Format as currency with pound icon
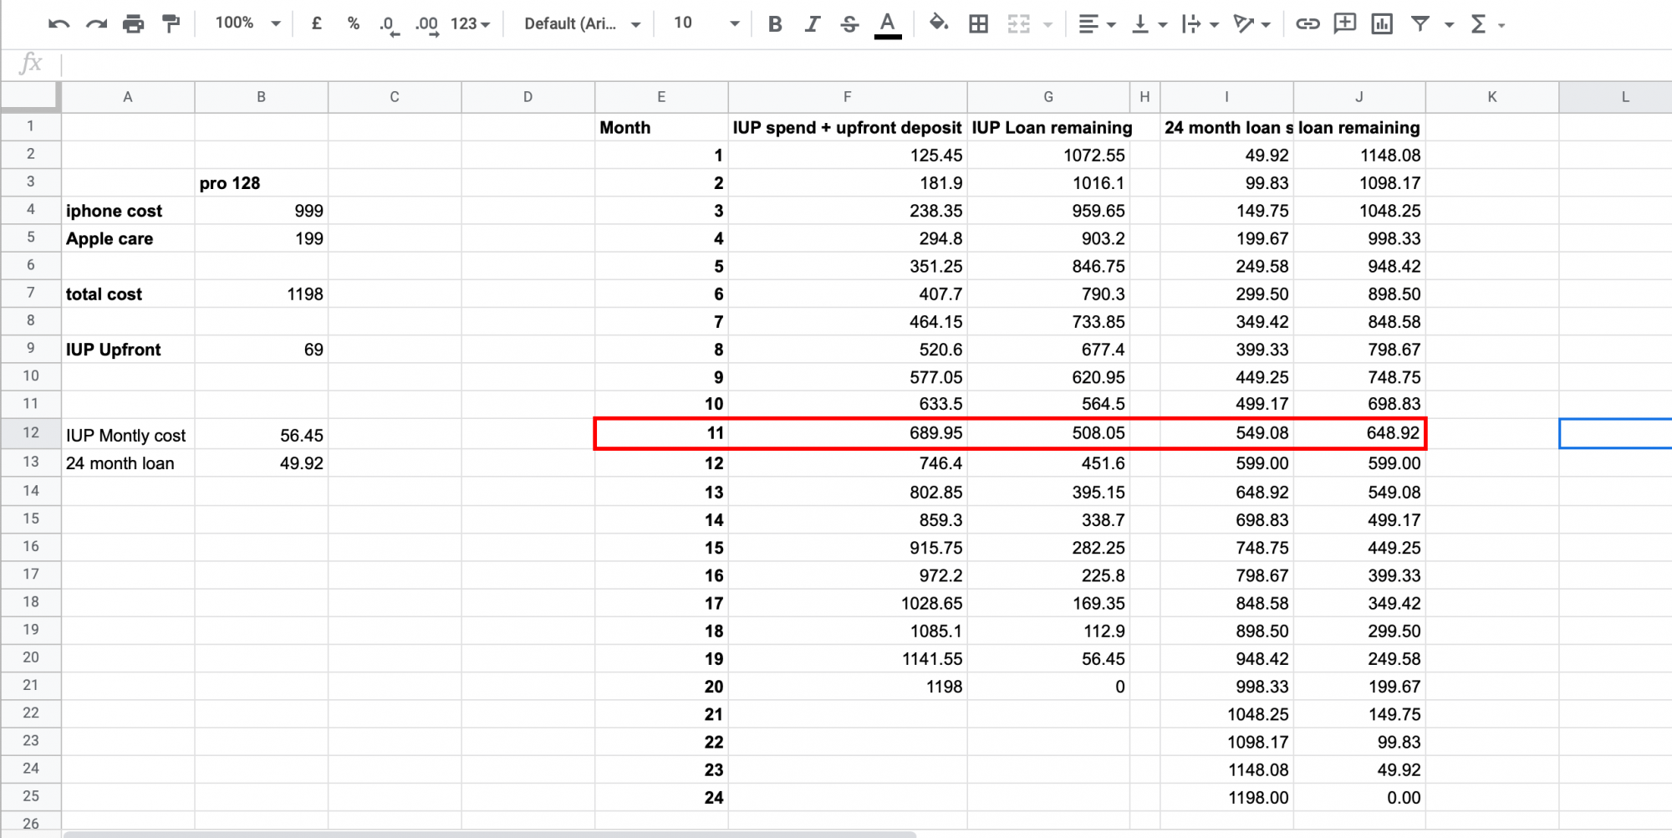Image resolution: width=1672 pixels, height=838 pixels. click(316, 23)
